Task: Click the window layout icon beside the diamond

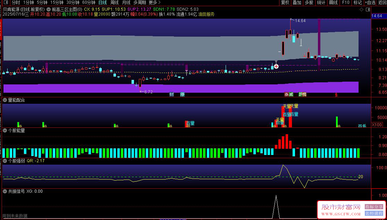Action: pyautogui.click(x=368, y=10)
